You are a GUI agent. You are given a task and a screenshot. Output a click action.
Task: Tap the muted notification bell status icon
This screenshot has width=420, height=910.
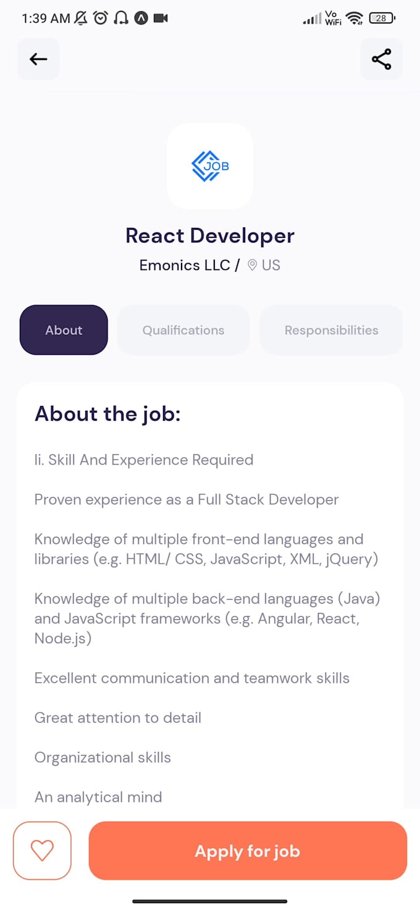point(81,19)
